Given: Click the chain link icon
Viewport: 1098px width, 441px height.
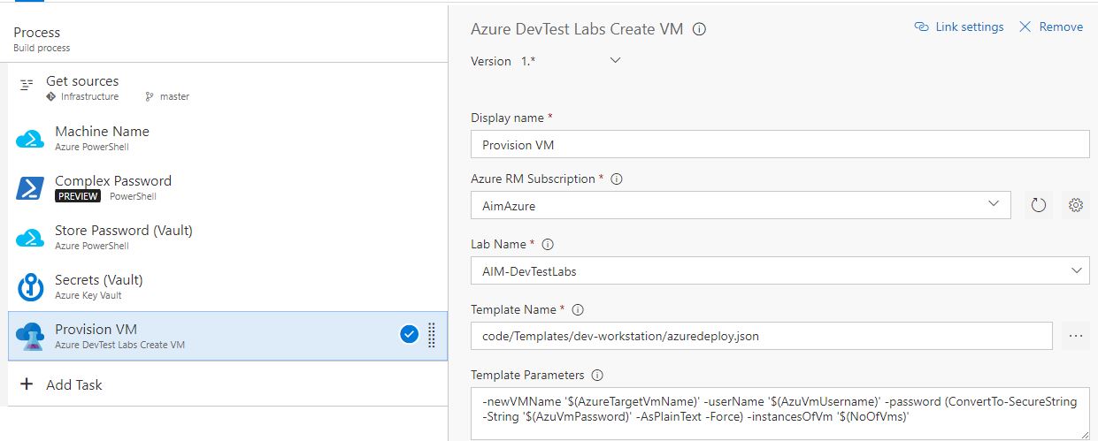Looking at the screenshot, I should pyautogui.click(x=921, y=27).
